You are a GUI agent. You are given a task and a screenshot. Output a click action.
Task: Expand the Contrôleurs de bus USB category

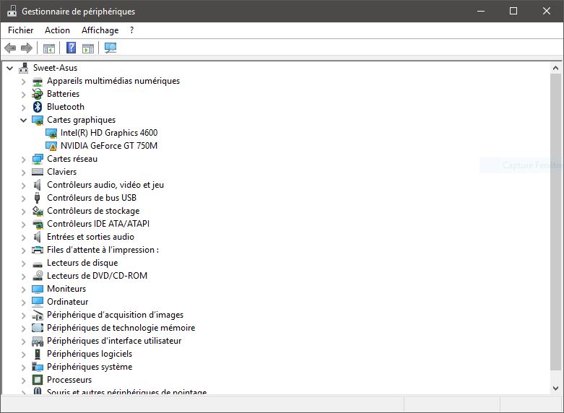23,198
